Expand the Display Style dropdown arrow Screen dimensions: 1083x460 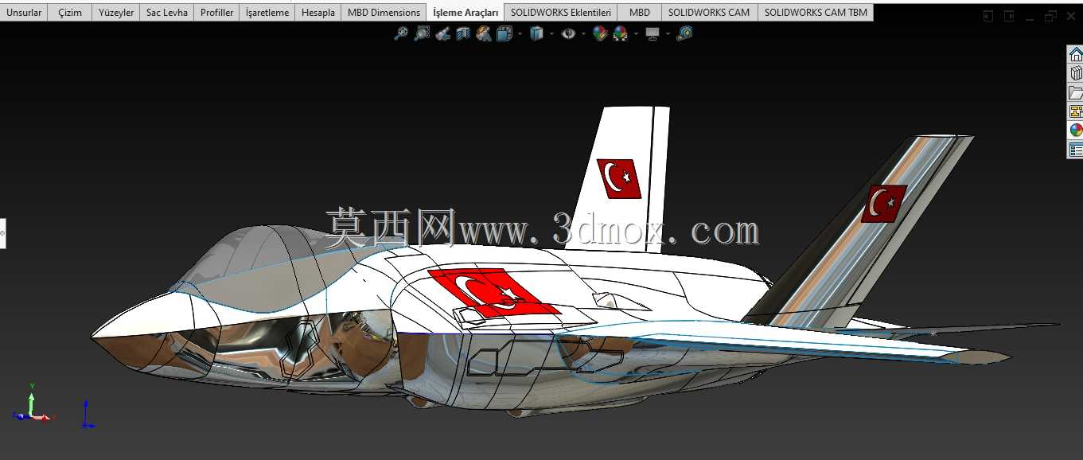[551, 33]
